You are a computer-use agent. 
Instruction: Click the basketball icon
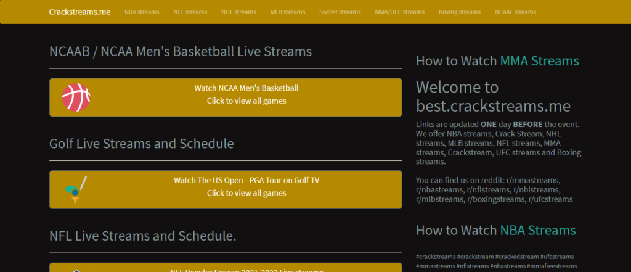tap(76, 97)
